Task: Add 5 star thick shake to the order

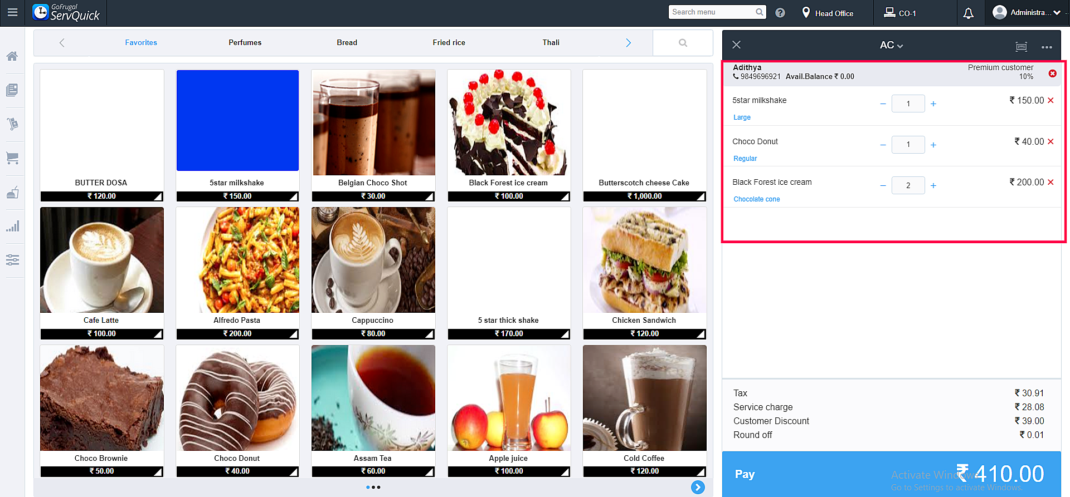Action: point(509,273)
